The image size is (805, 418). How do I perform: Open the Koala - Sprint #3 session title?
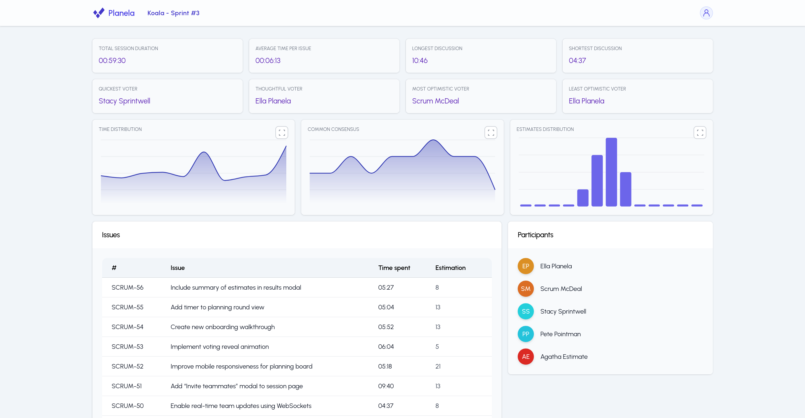click(174, 13)
